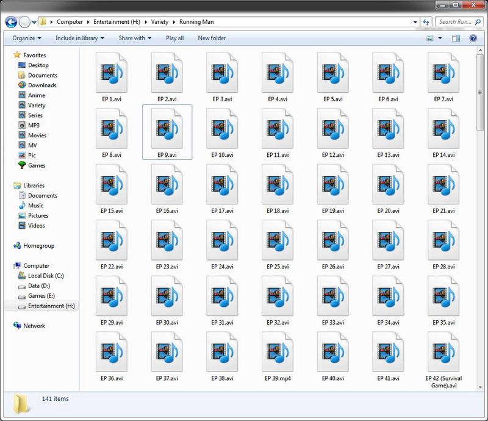
Task: Open address bar history dropdown
Action: [415, 22]
